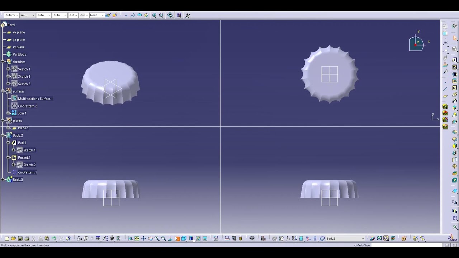Click the Open file folder icon
459x258 pixels.
13,238
